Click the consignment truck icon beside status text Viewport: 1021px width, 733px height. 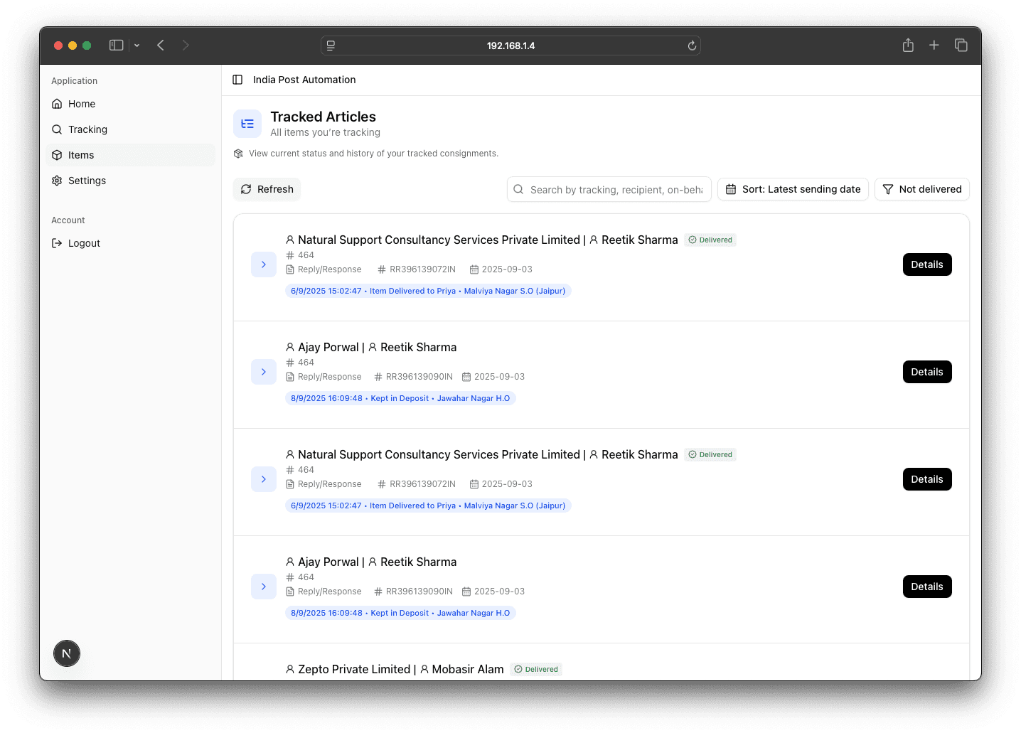(238, 153)
